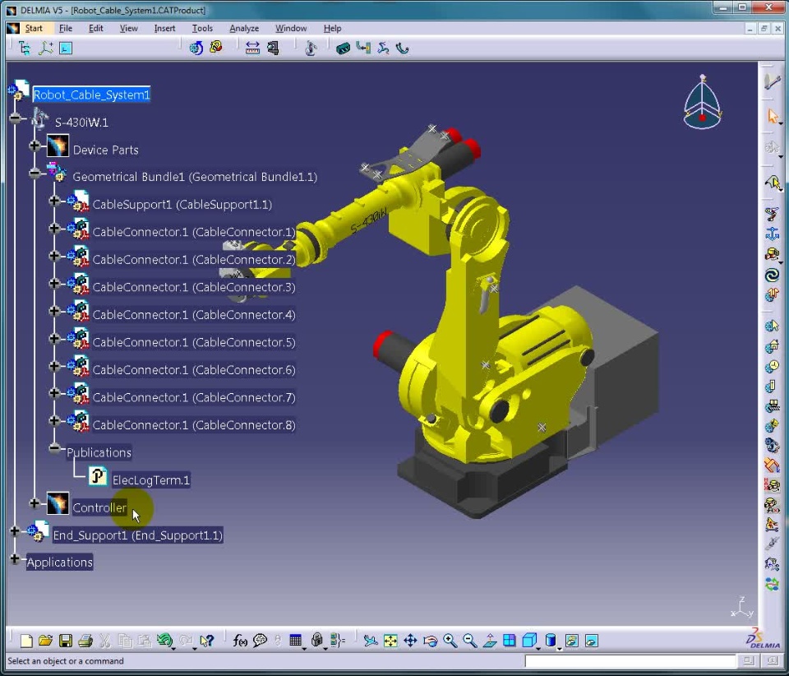Open the undo history dropdown arrow

click(173, 648)
